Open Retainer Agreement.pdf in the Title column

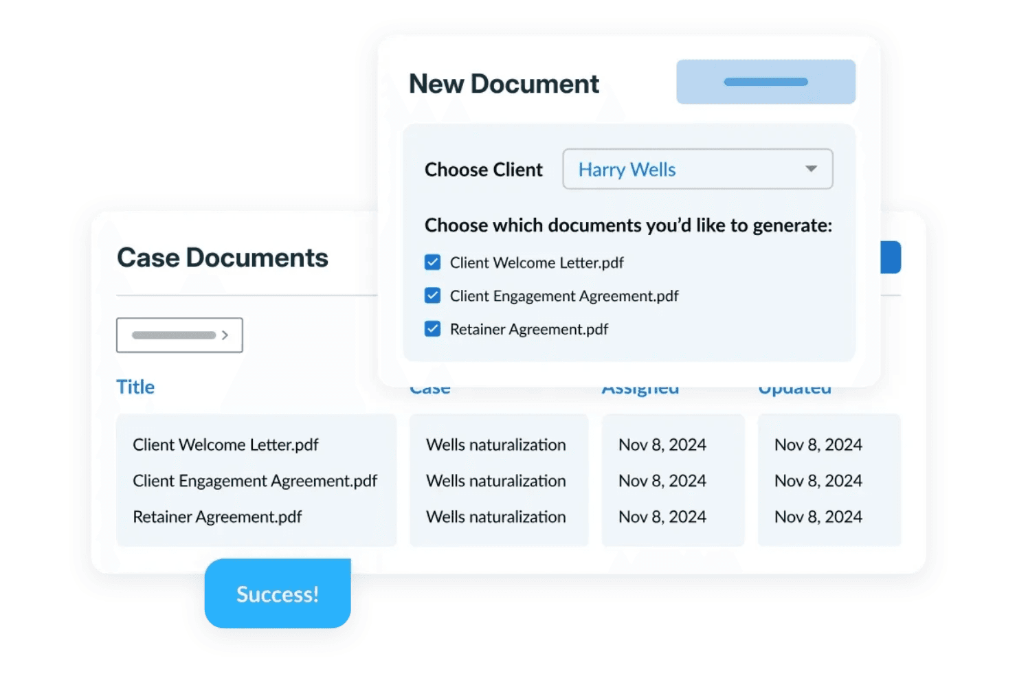click(217, 517)
